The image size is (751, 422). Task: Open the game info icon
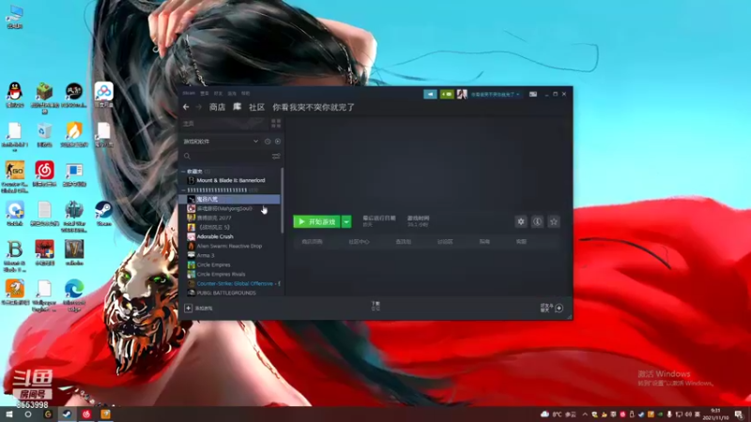[537, 221]
